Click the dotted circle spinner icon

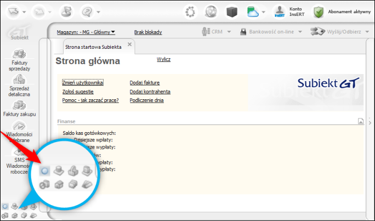pos(190,12)
